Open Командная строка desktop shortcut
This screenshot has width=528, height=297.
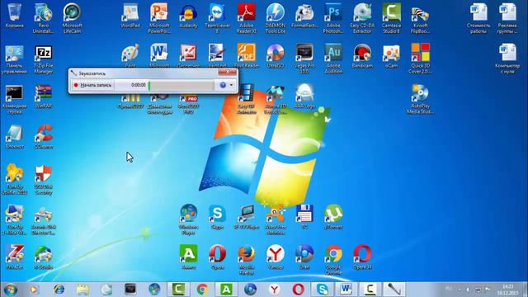[15, 99]
